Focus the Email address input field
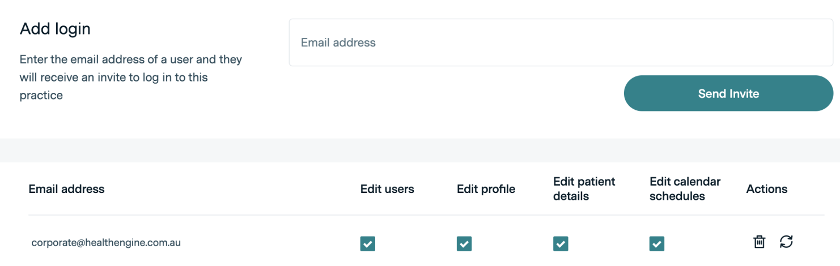The height and width of the screenshot is (266, 840). tap(561, 42)
